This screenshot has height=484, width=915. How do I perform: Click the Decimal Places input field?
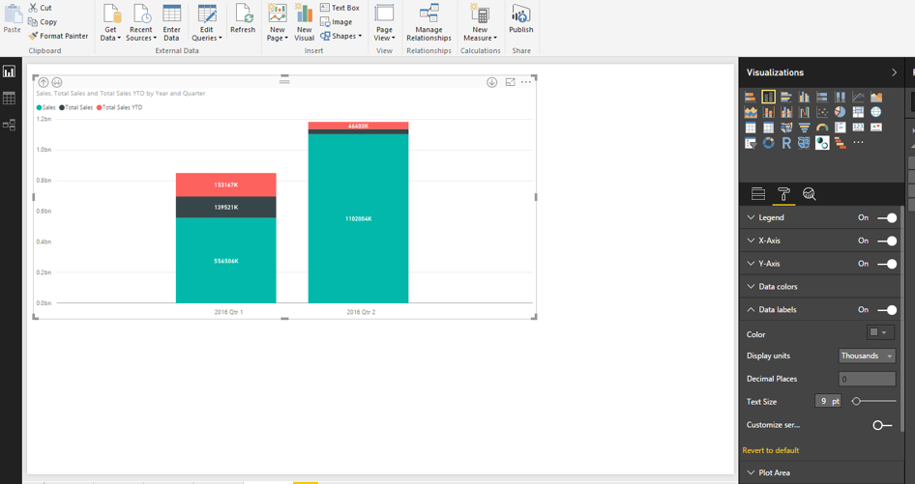point(867,379)
